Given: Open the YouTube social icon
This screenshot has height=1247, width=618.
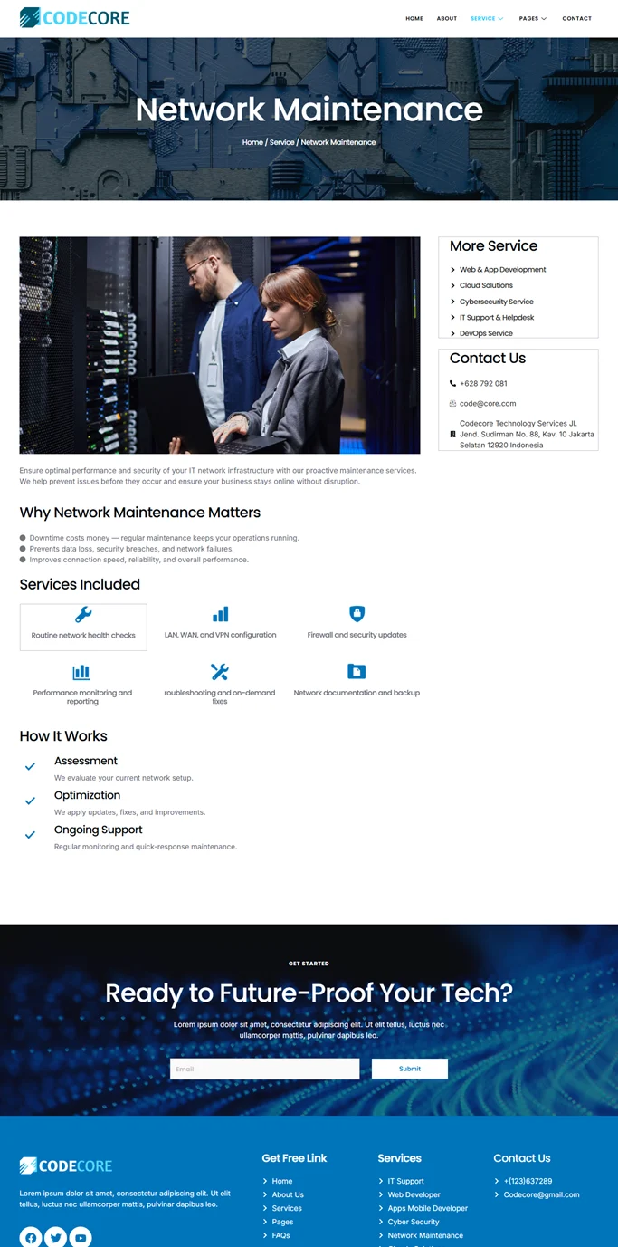Looking at the screenshot, I should (x=81, y=1237).
